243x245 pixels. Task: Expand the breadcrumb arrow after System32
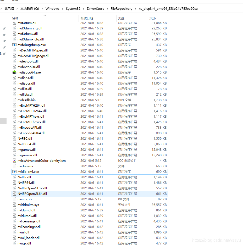(84, 9)
